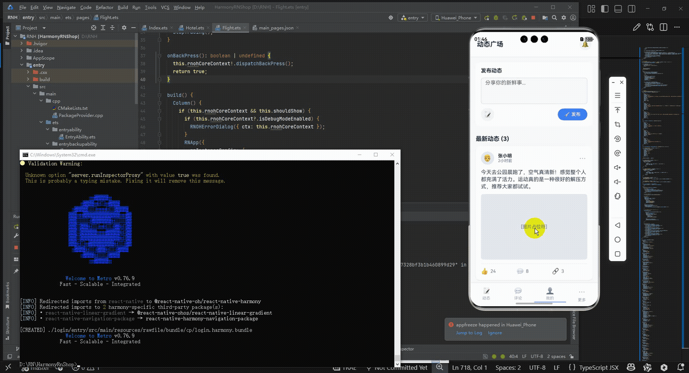This screenshot has height=373, width=689.
Task: Click emulator crop/screenshot icon
Action: coord(618,124)
